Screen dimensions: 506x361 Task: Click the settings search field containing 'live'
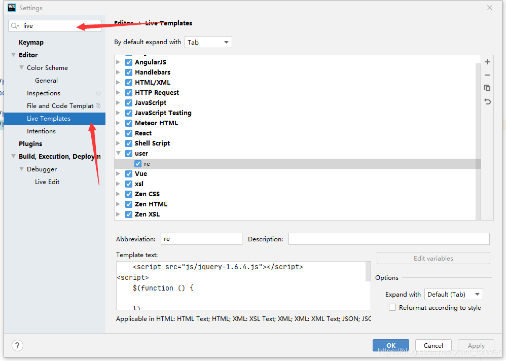click(x=55, y=26)
